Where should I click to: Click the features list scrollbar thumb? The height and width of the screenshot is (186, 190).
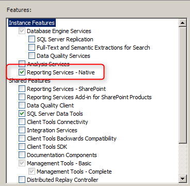pos(183,85)
